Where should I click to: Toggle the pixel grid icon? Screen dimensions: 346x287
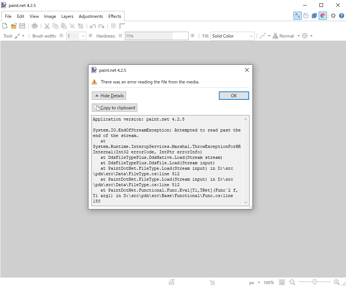point(113,26)
